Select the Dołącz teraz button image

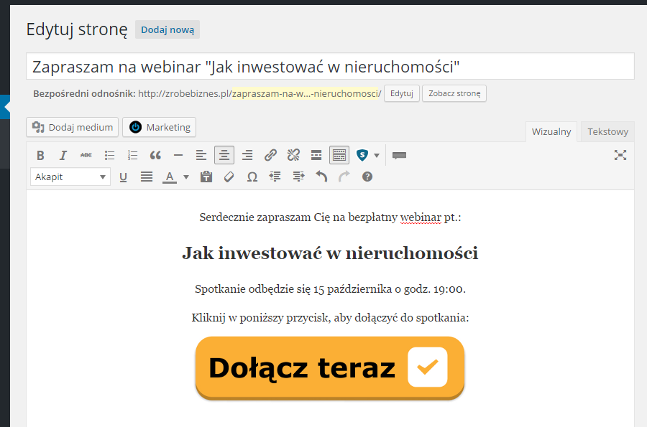pyautogui.click(x=330, y=368)
